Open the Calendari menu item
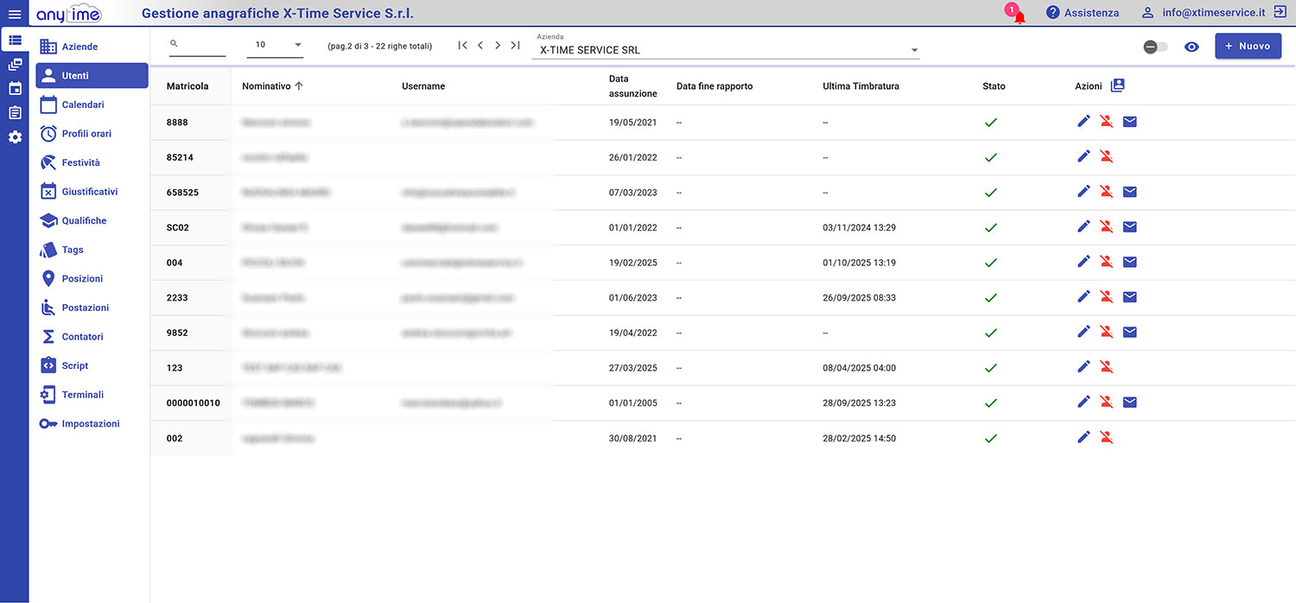1296x603 pixels. coord(83,105)
